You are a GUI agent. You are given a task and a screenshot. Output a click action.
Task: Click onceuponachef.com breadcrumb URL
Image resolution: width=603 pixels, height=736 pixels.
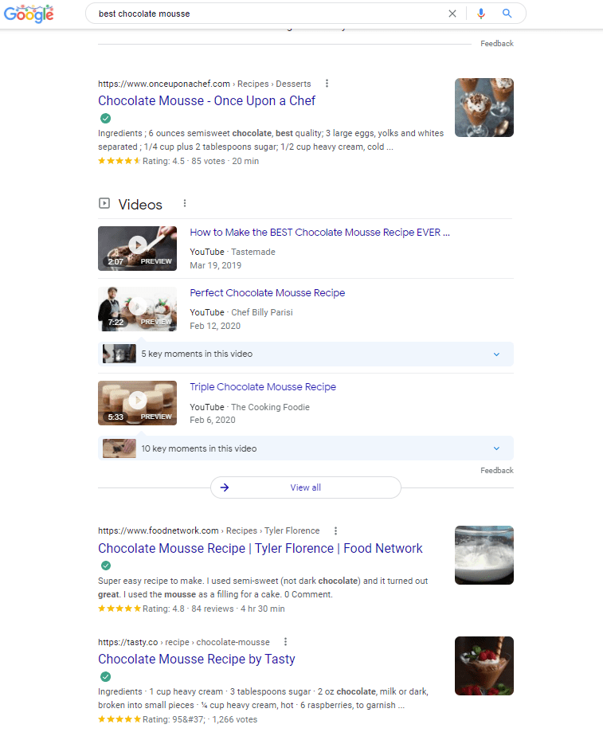[x=205, y=84]
